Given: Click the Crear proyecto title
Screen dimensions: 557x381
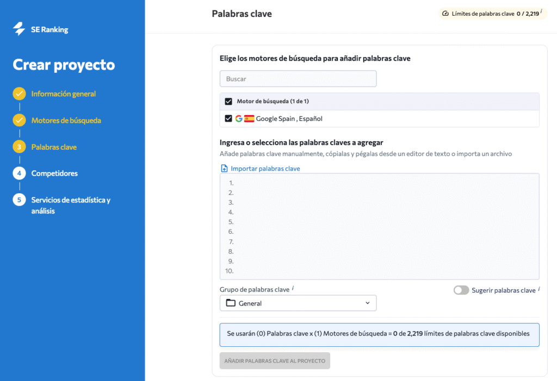Looking at the screenshot, I should [x=64, y=65].
